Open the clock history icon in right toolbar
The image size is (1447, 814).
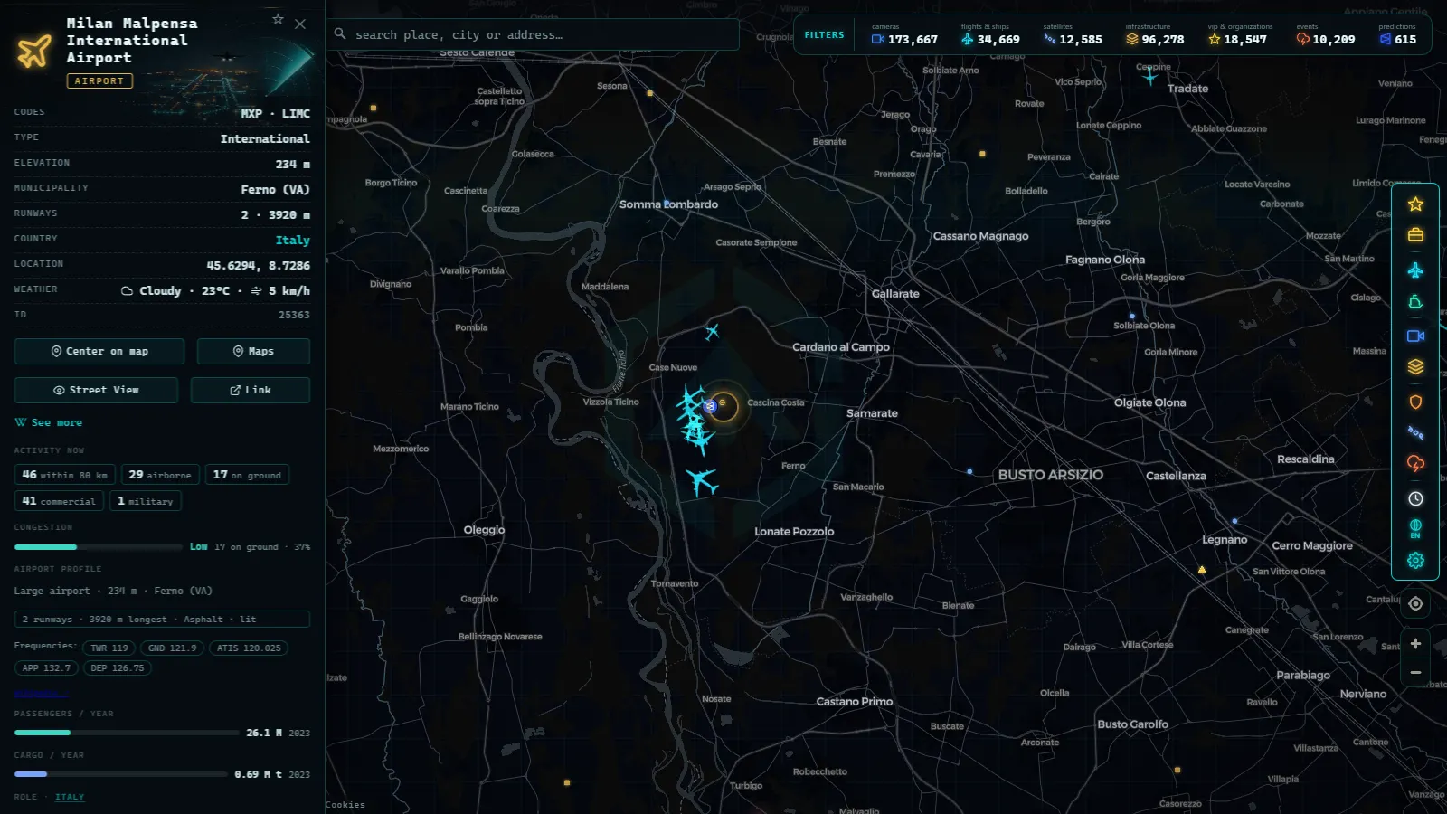[1415, 498]
